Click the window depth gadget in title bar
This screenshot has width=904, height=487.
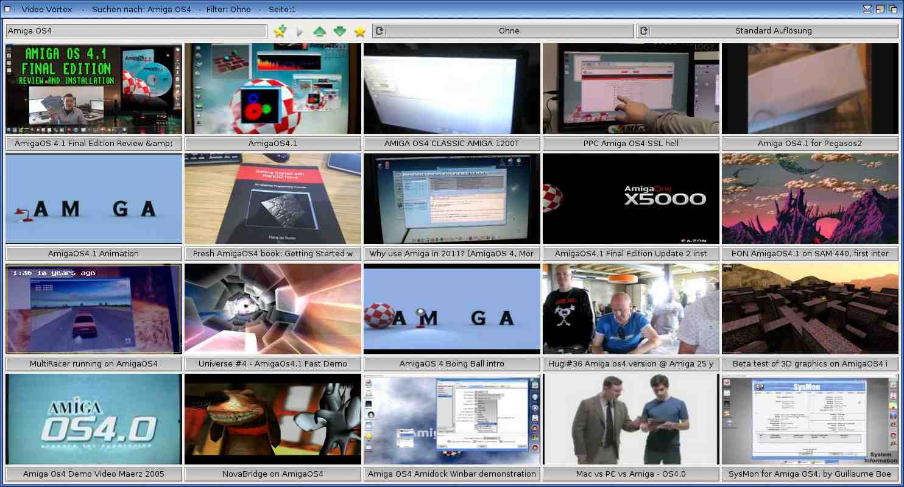point(893,9)
